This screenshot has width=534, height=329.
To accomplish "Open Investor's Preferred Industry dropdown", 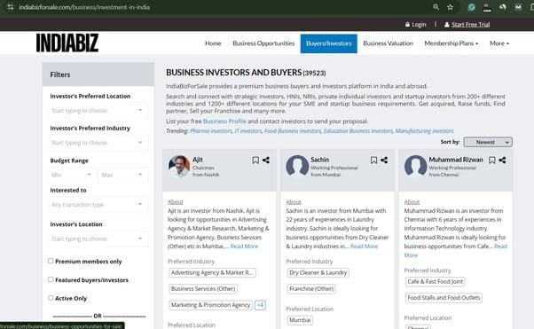I will point(98,143).
